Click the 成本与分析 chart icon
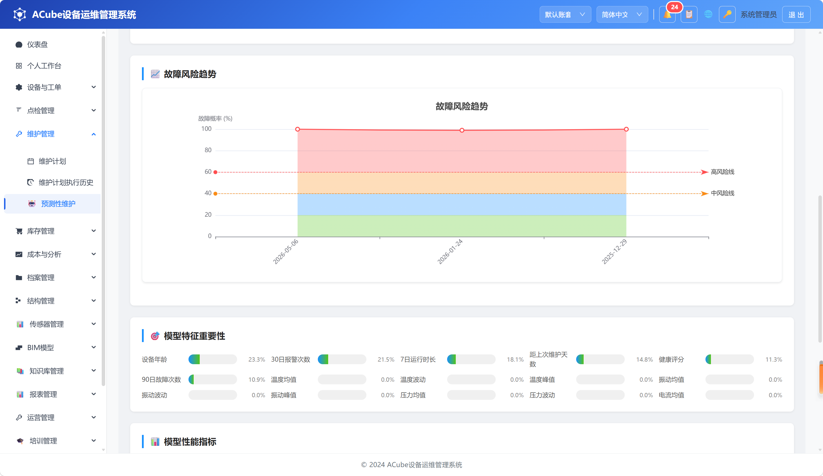Image resolution: width=823 pixels, height=476 pixels. point(19,254)
